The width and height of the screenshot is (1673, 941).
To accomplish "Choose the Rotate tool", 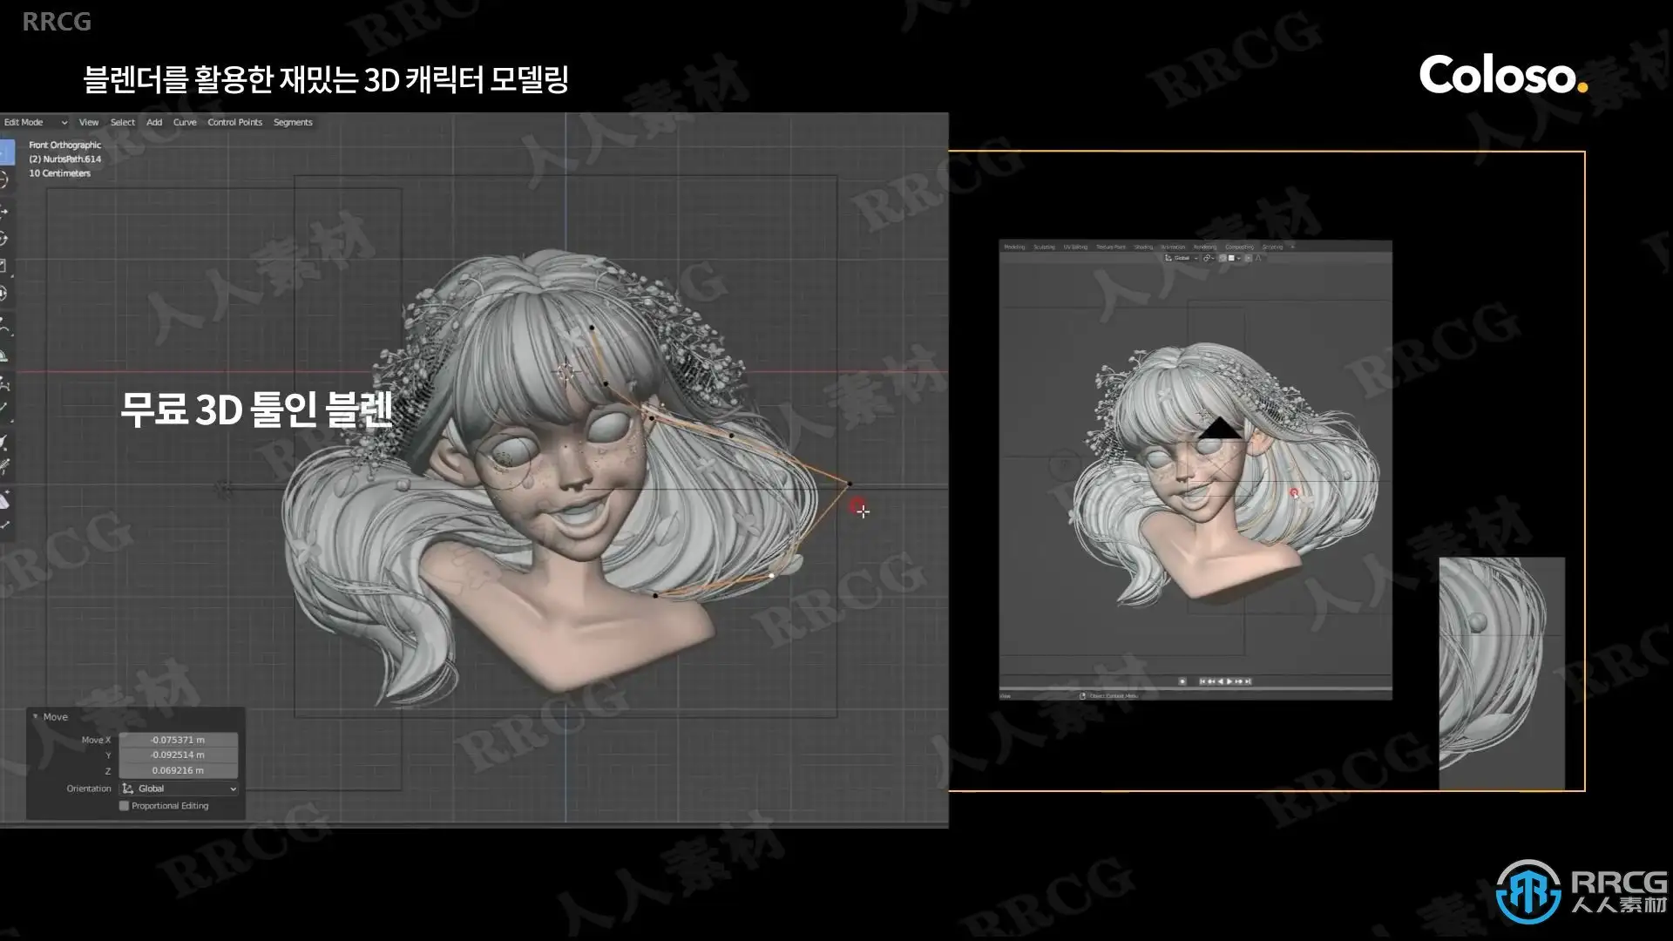I will coord(4,239).
